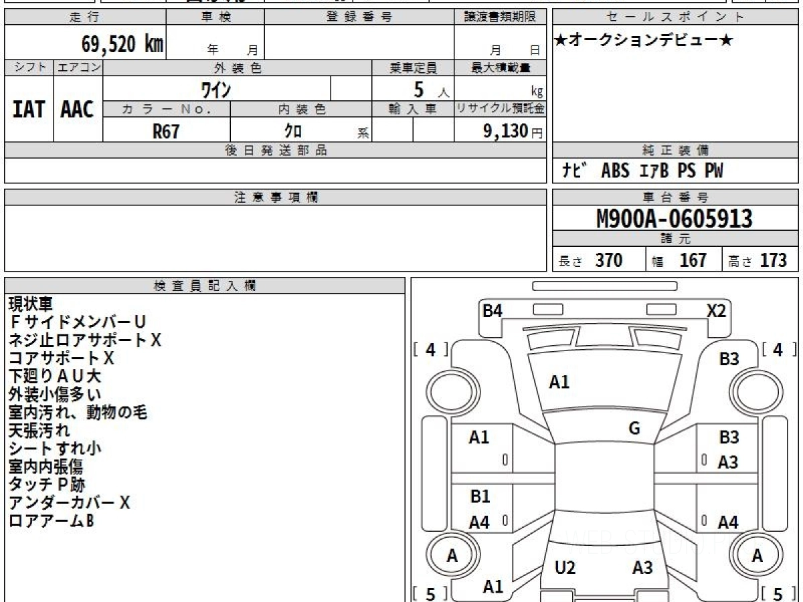Screen dimensions: 803x602
Task: Click the B1 mark on the door
Action: coord(480,496)
